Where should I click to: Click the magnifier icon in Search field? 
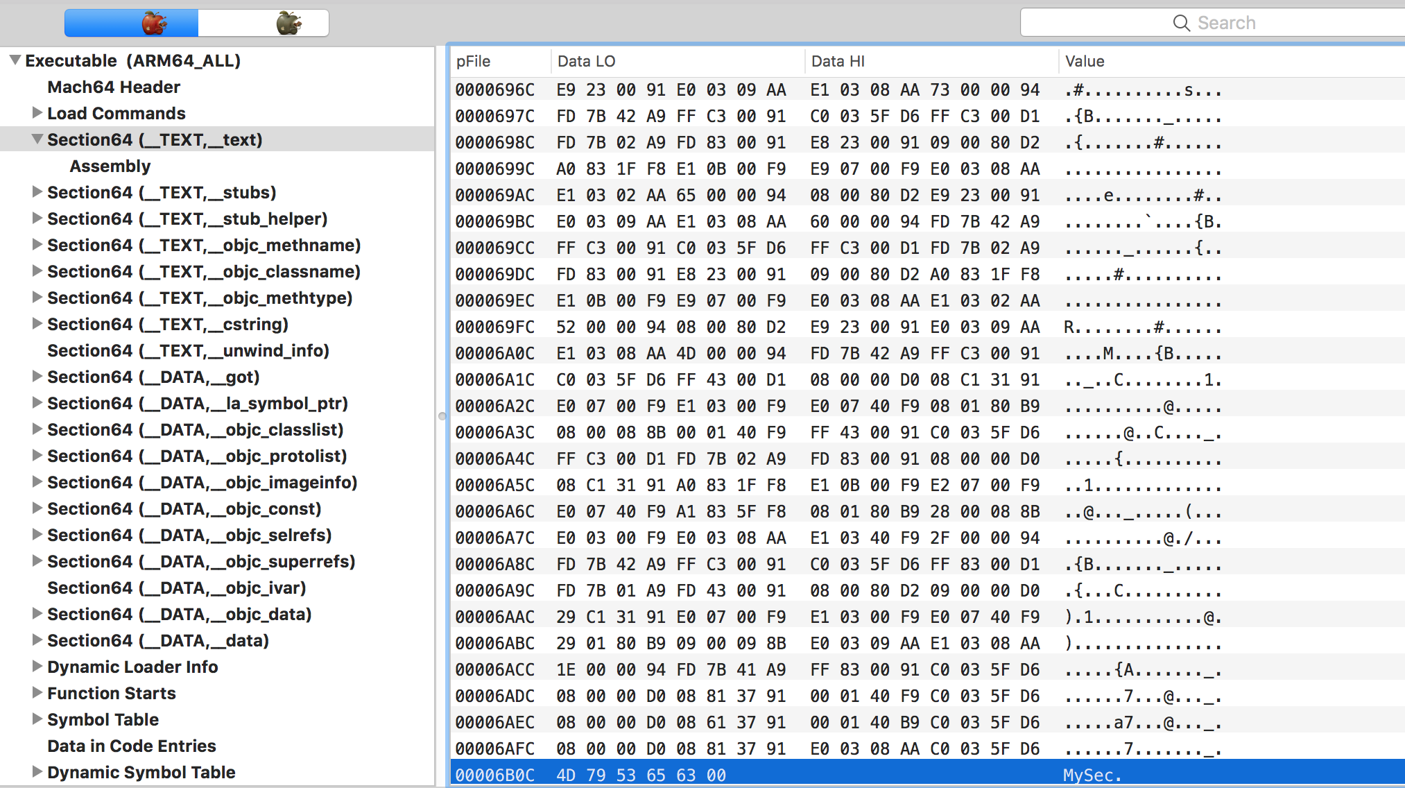click(1181, 23)
